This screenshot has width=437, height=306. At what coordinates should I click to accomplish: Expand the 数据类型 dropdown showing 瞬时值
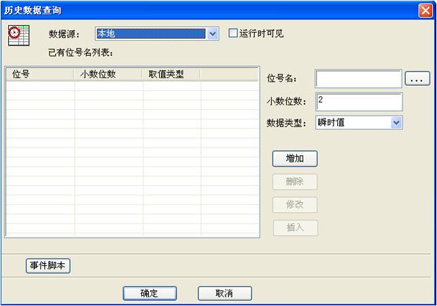point(397,122)
